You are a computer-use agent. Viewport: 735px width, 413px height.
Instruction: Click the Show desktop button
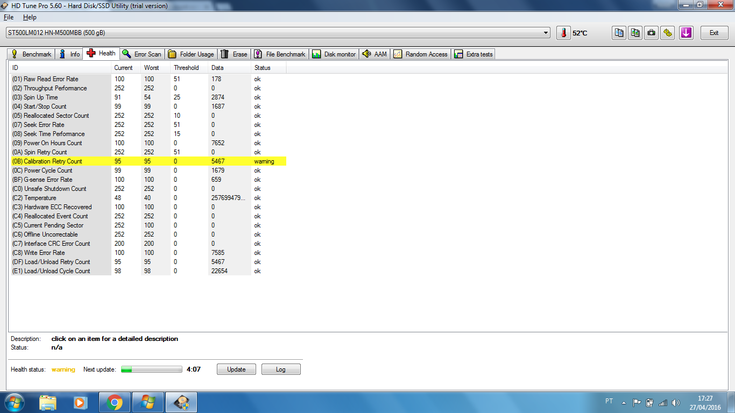coord(731,402)
